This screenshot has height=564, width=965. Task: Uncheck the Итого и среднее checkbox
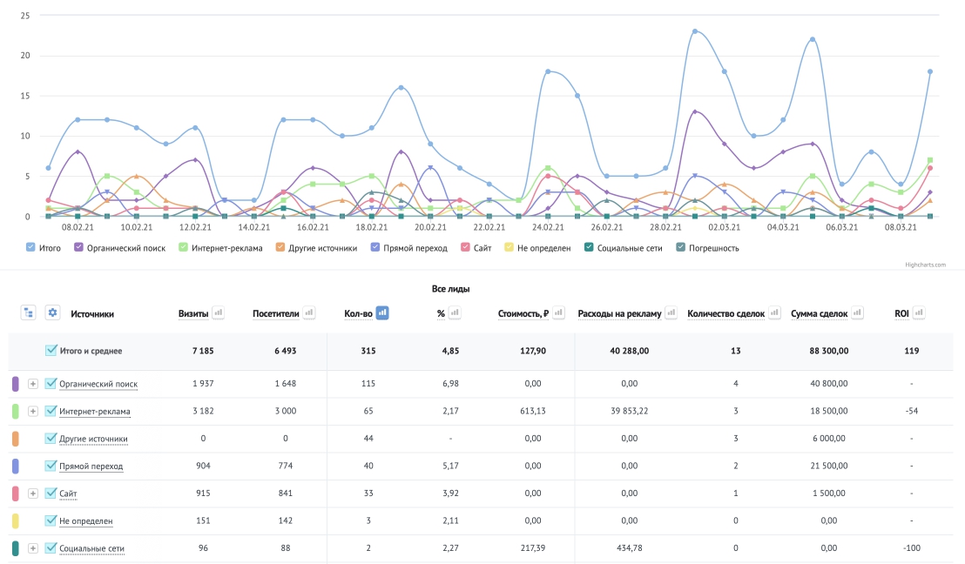(51, 351)
